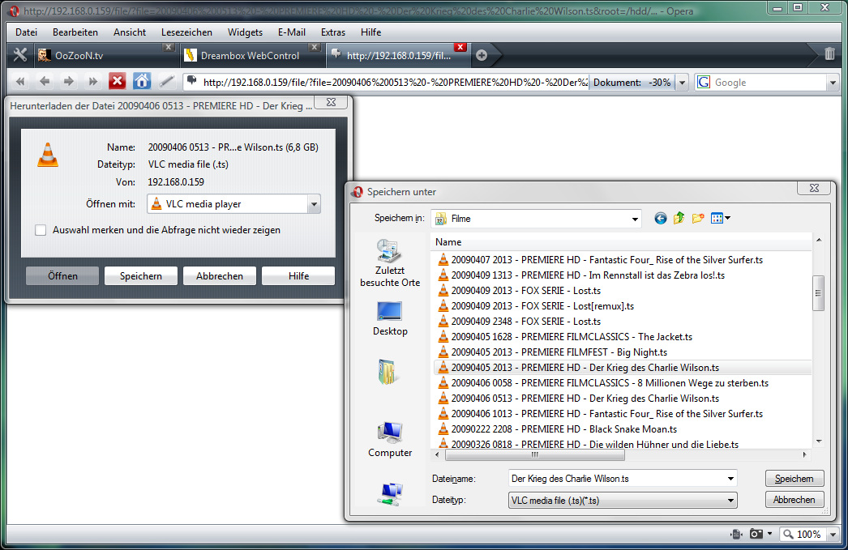Screen dimensions: 848x550
Task: Click Hilfe in the download dialog
Action: pos(298,276)
